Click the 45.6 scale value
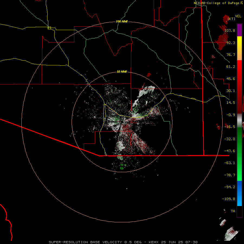Screen dimensions: 244x244 click(231, 79)
